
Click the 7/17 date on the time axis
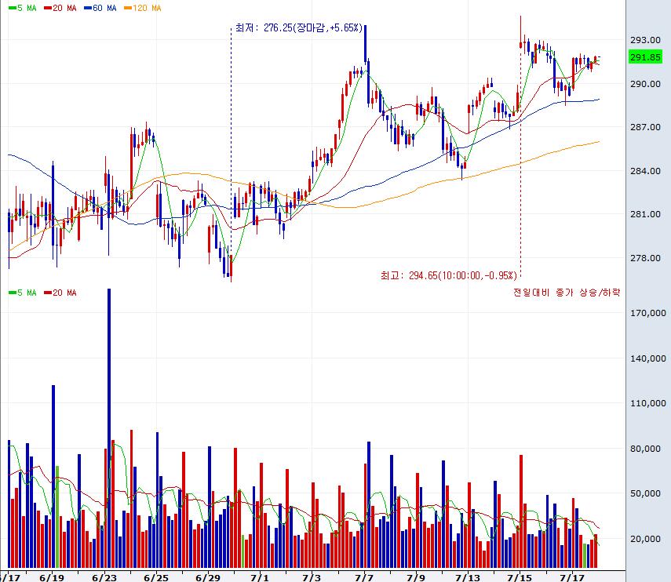[571, 578]
